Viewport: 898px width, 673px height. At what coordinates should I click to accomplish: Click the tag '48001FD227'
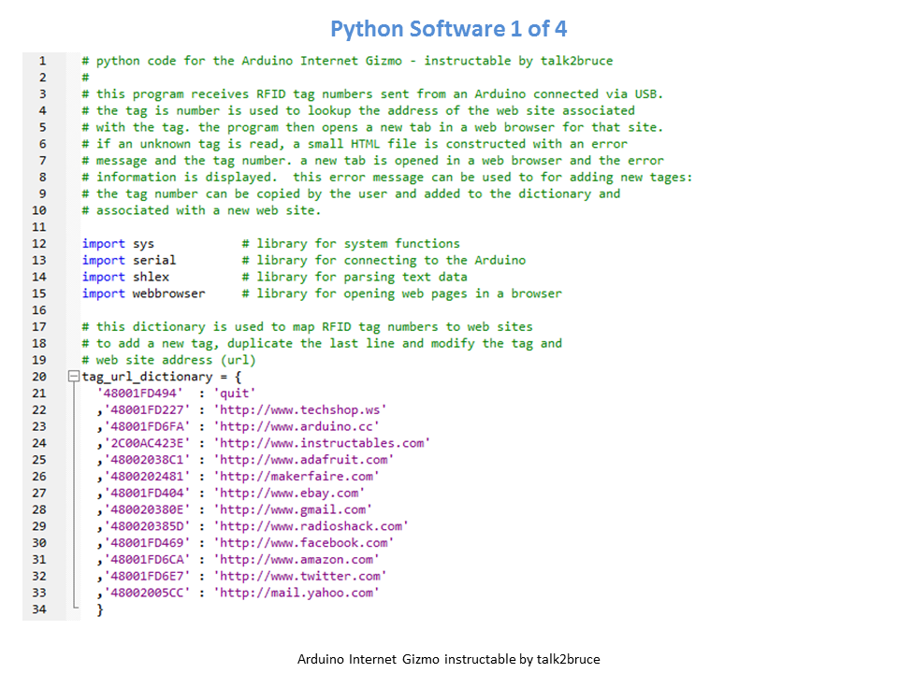pyautogui.click(x=147, y=409)
